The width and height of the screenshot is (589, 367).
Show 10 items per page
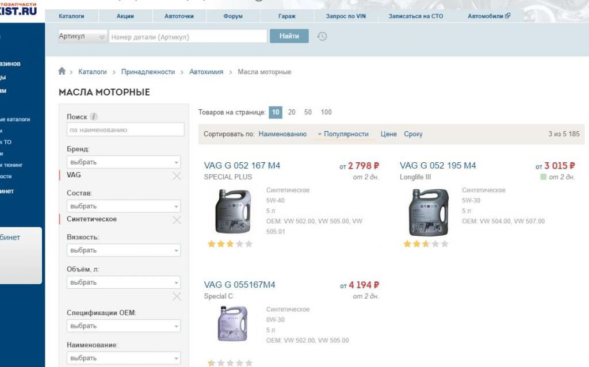pos(276,112)
